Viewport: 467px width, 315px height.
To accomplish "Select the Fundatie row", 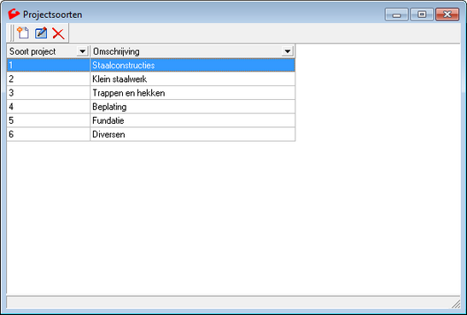I will tap(151, 120).
